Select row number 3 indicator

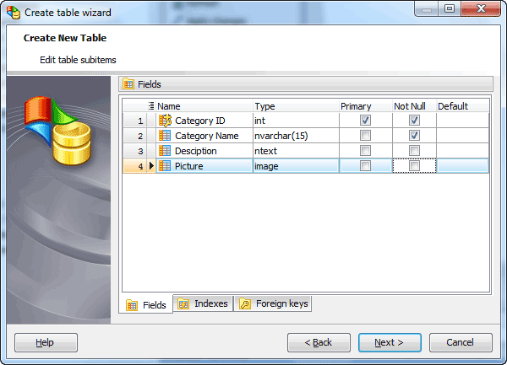(135, 151)
